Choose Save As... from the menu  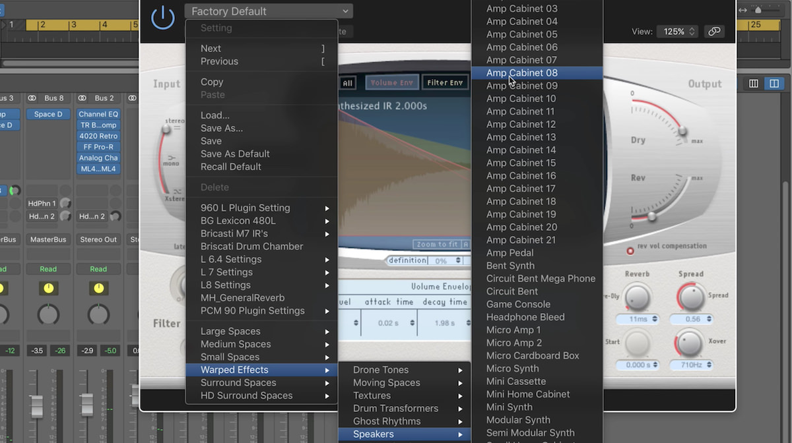pyautogui.click(x=262, y=128)
